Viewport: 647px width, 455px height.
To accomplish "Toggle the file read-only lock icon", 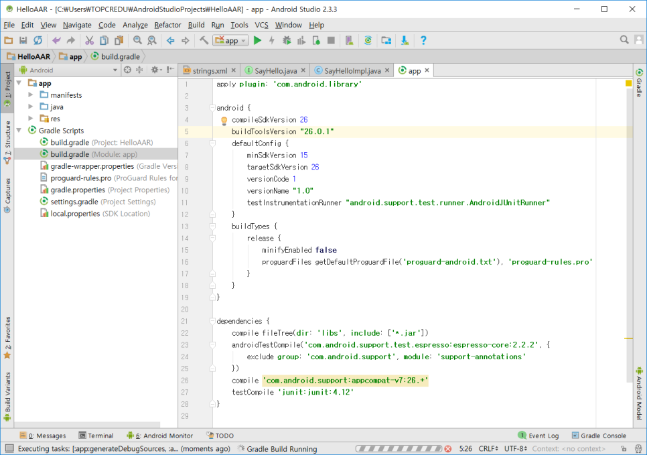I will 624,448.
